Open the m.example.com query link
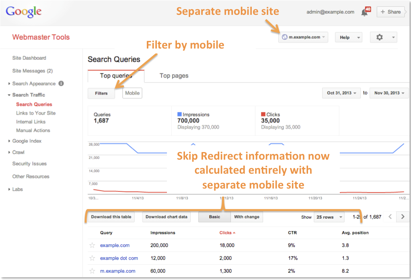Screen dimensions: 411x280 click(118, 271)
